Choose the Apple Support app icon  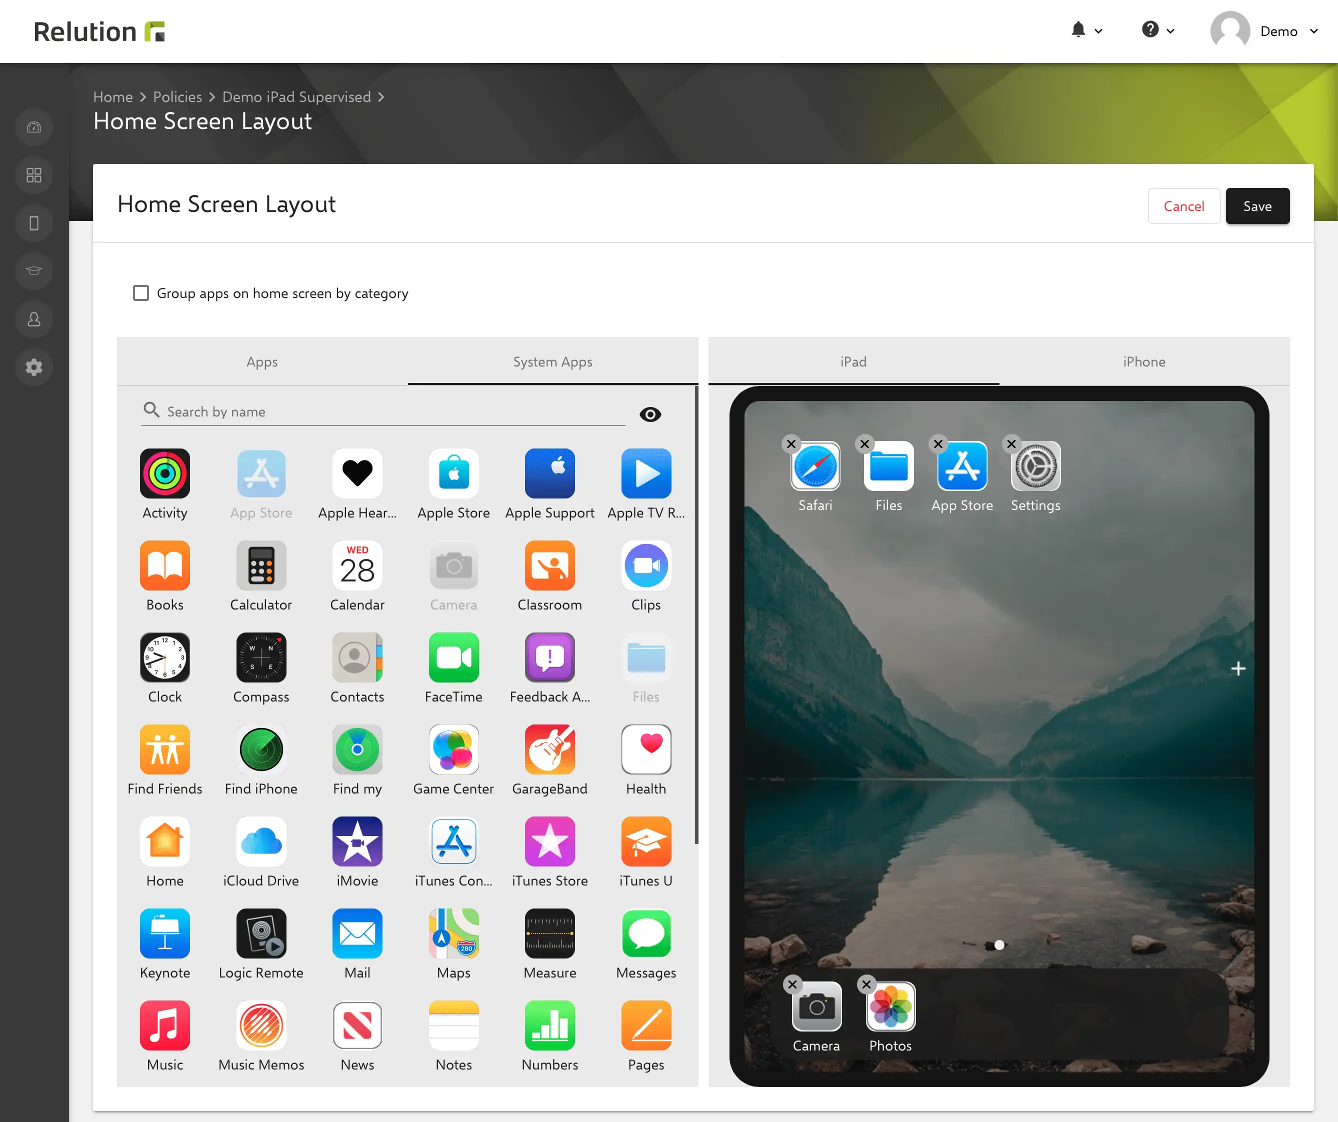coord(549,473)
